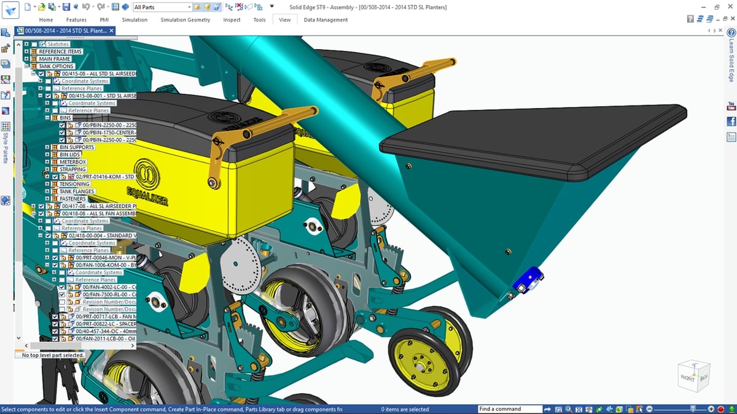Open the Data Management ribbon tab
Image resolution: width=737 pixels, height=414 pixels.
tap(325, 19)
